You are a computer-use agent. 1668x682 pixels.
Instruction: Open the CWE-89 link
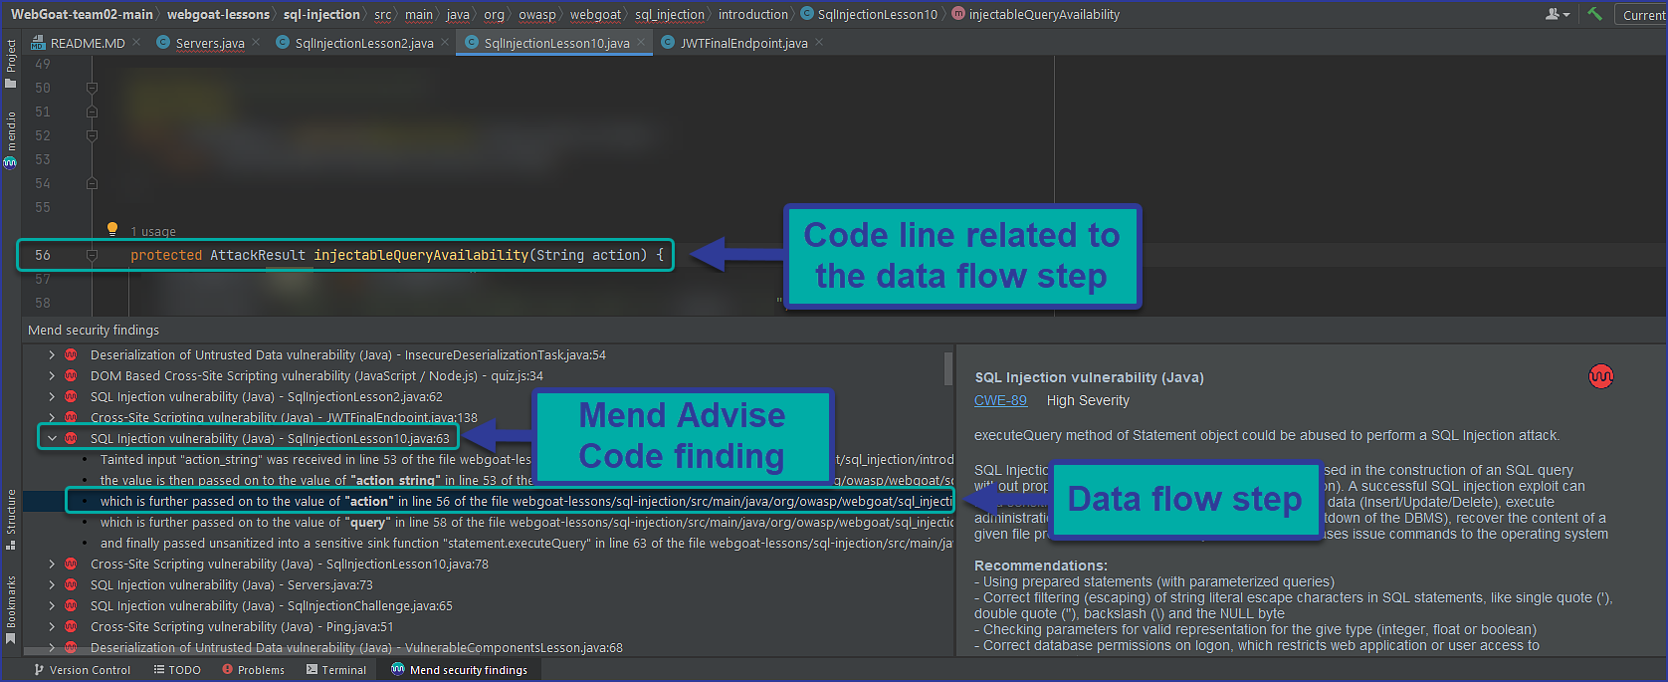[x=1000, y=400]
